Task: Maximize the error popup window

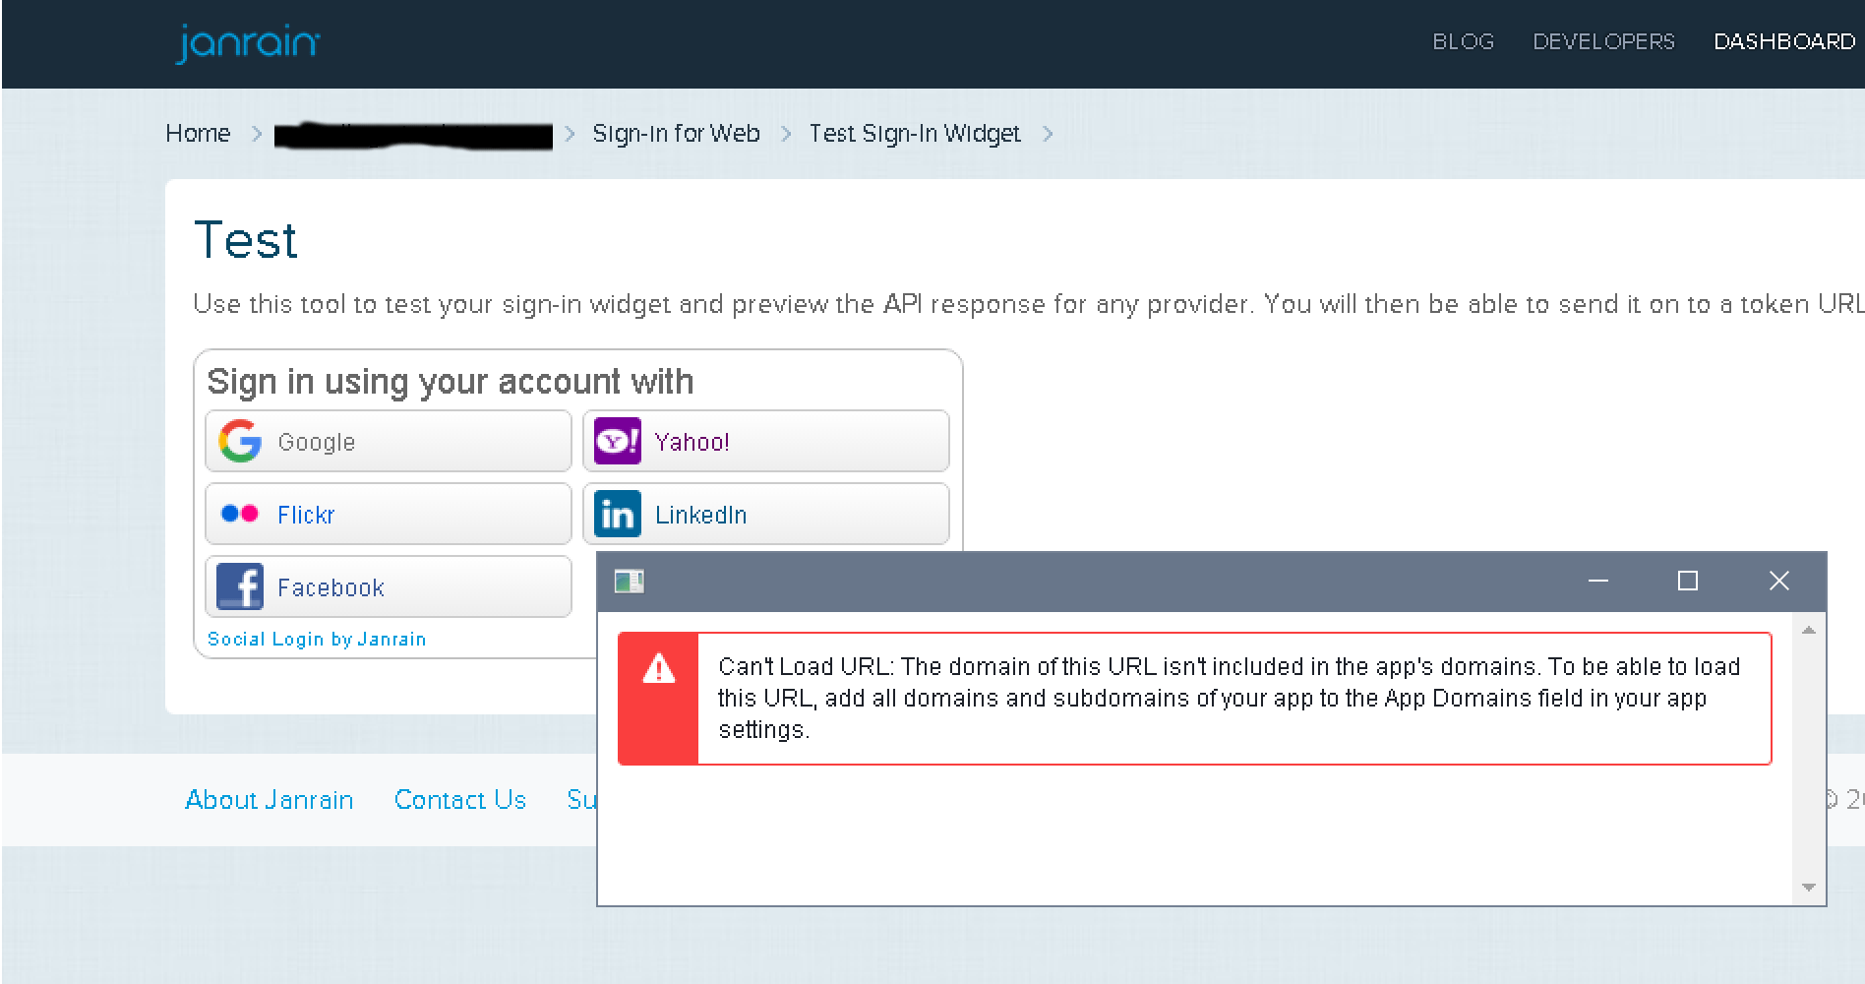Action: (1688, 582)
